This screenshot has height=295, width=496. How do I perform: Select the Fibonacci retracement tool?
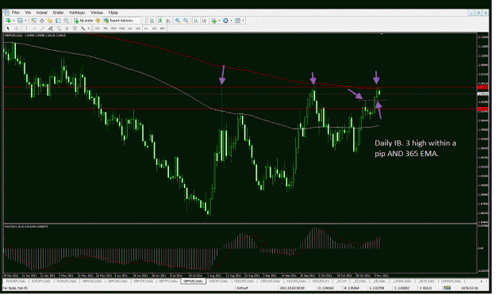point(59,29)
